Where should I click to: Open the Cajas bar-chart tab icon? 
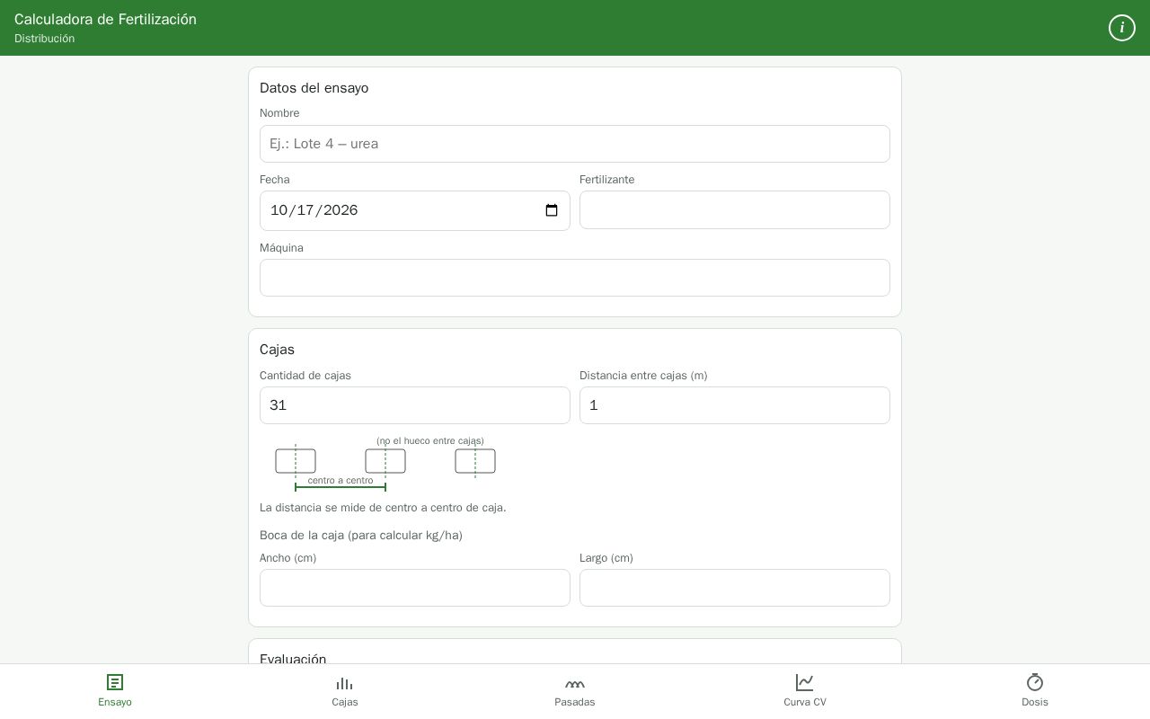[345, 682]
